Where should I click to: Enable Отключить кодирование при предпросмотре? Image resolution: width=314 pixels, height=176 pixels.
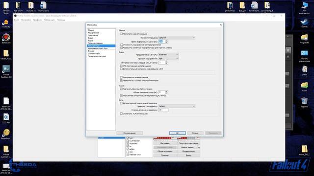coord(121,44)
